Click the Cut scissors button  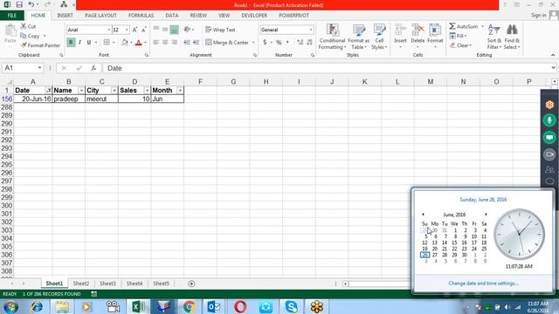[28, 26]
